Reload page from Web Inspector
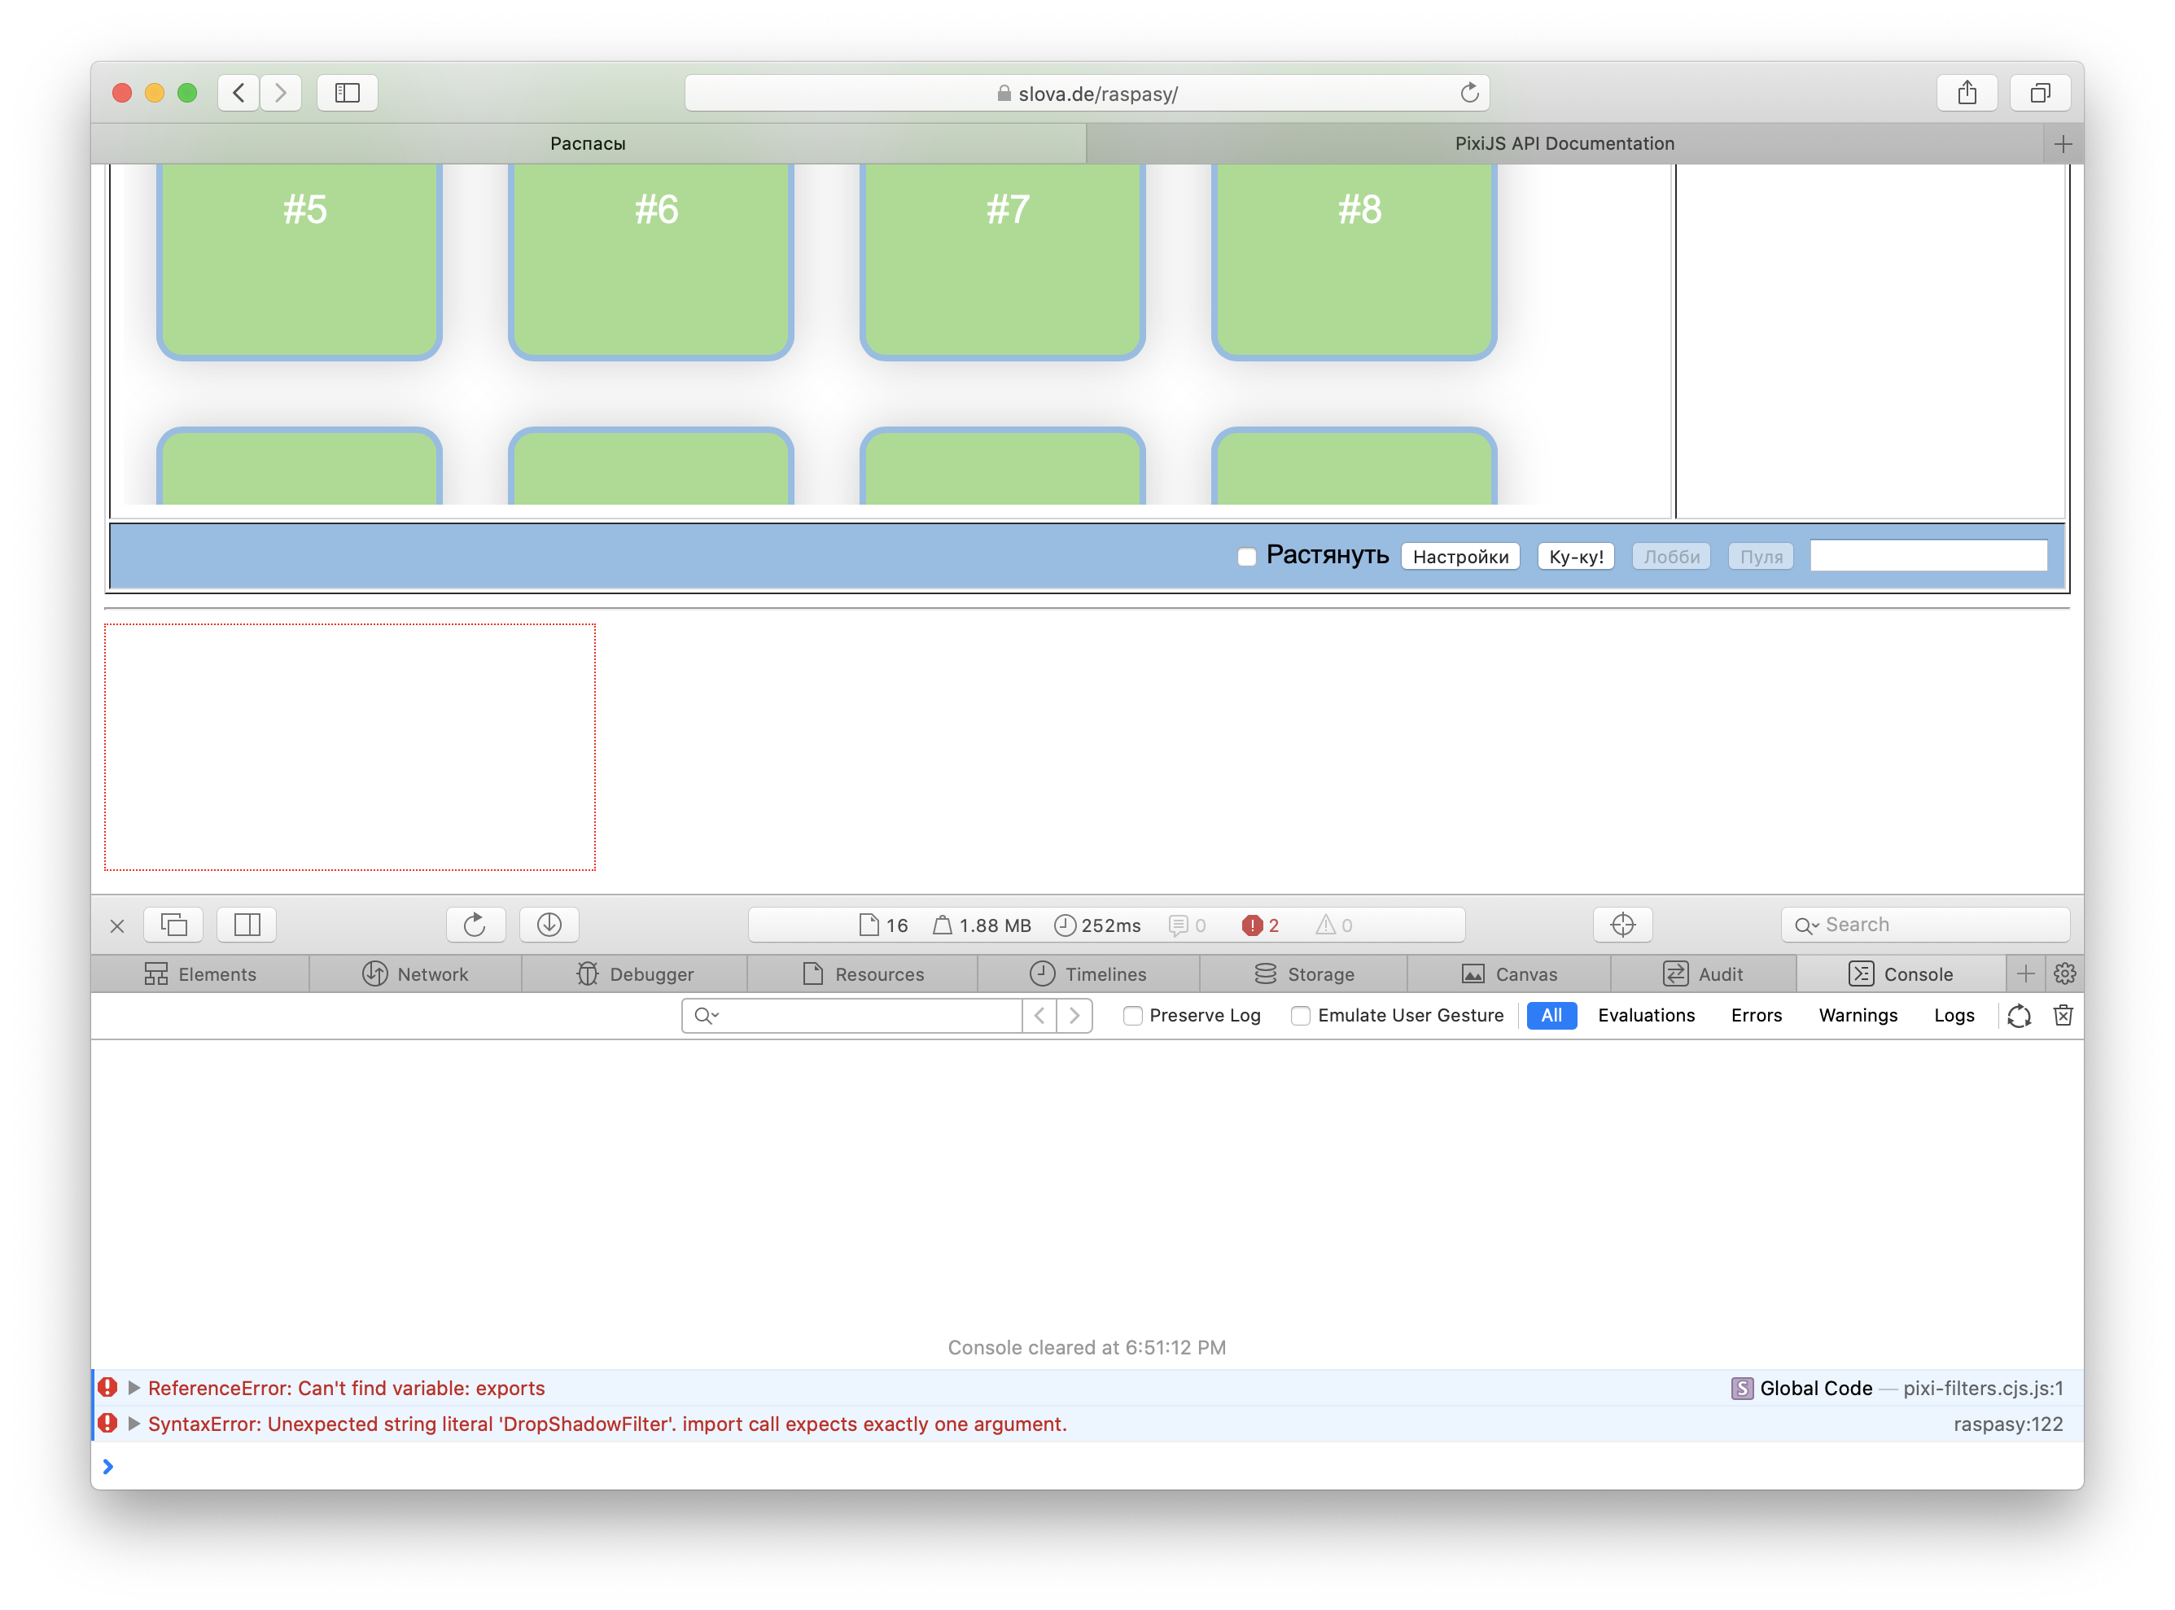Viewport: 2175px width, 1610px height. coord(475,924)
